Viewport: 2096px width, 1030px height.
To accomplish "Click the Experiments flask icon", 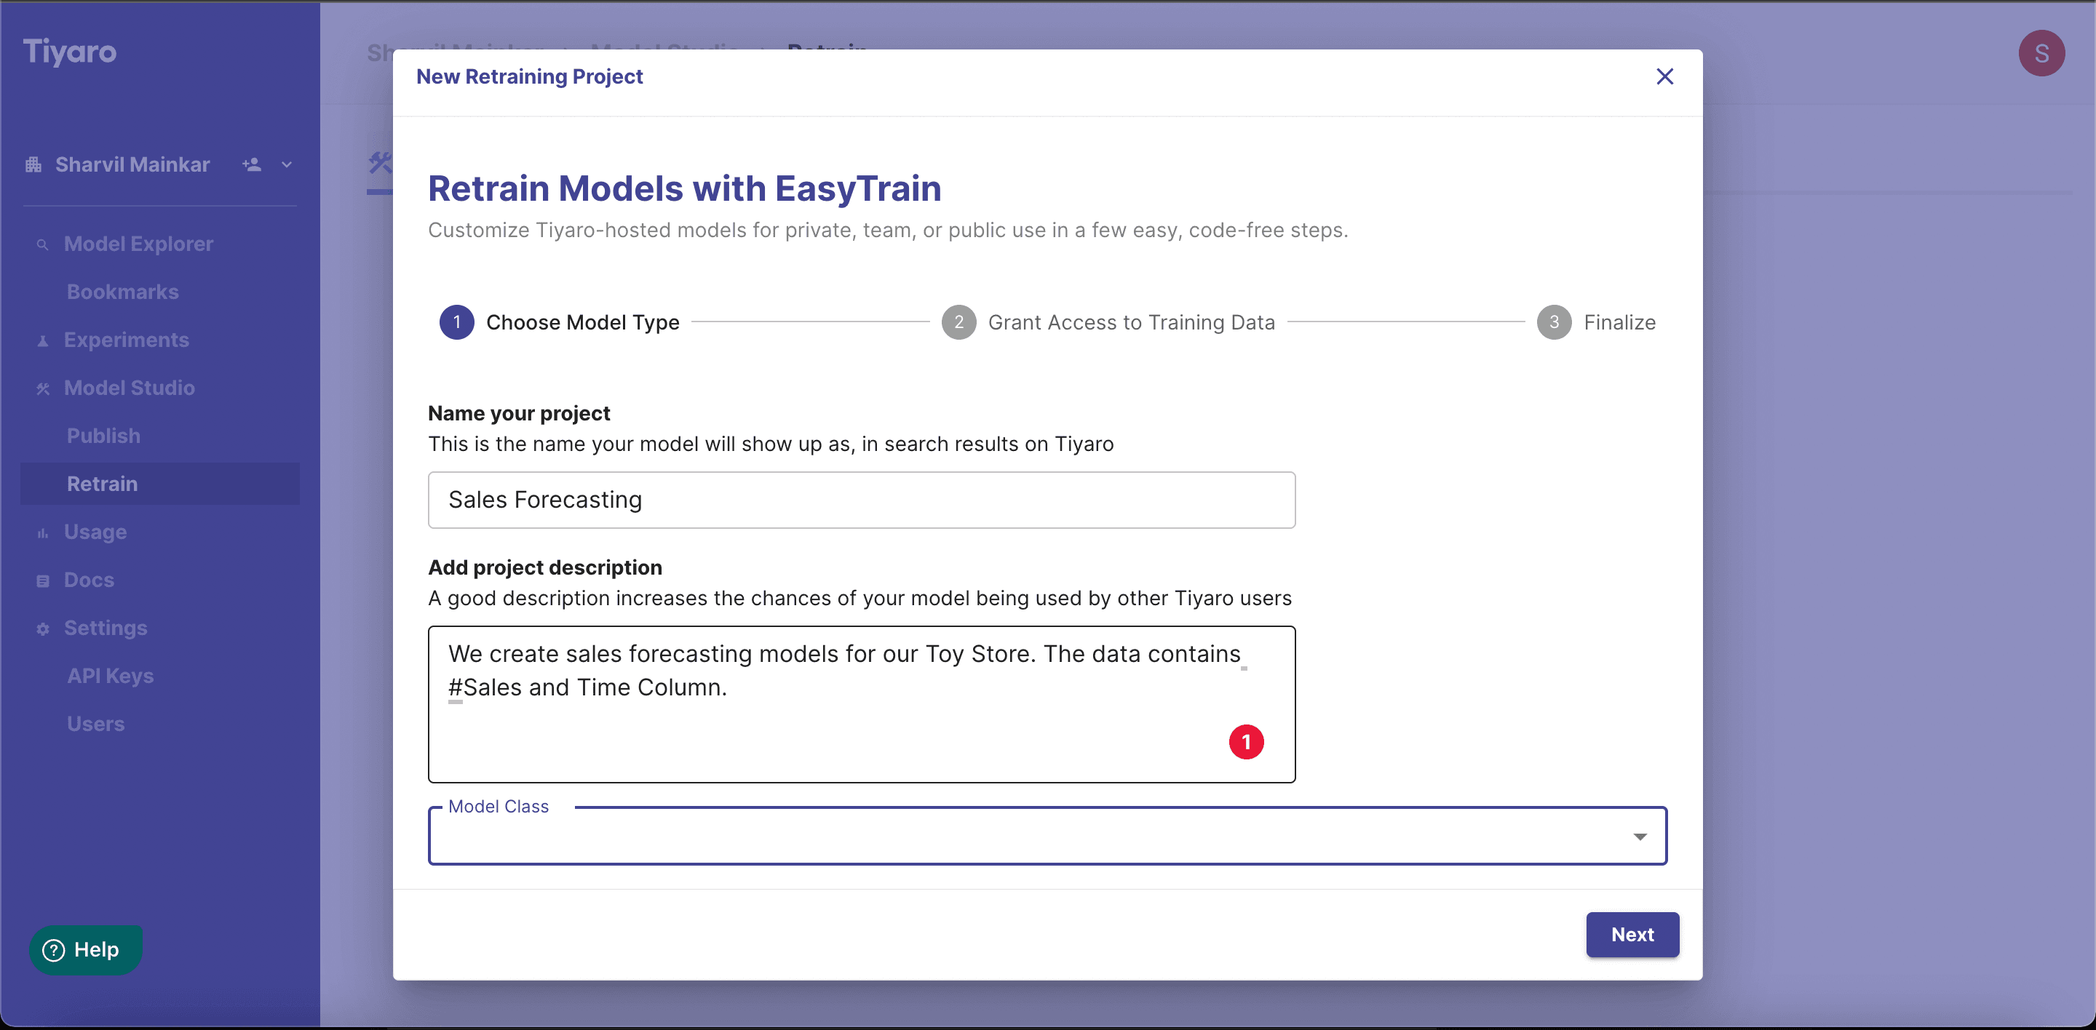I will 43,341.
